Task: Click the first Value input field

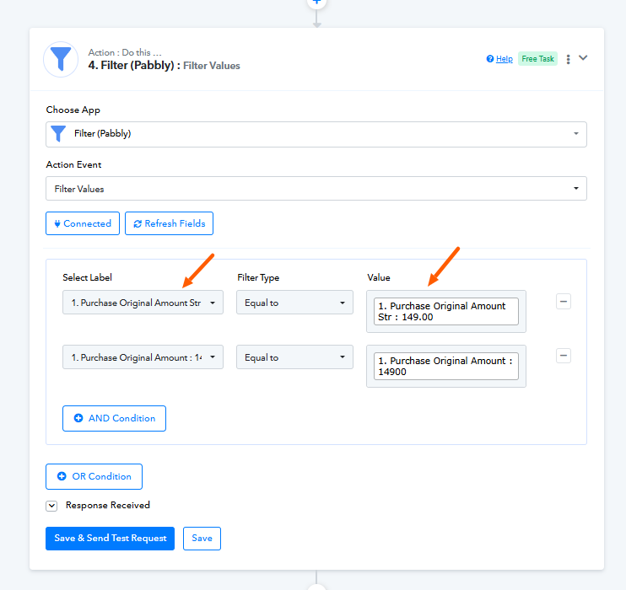Action: (x=445, y=311)
